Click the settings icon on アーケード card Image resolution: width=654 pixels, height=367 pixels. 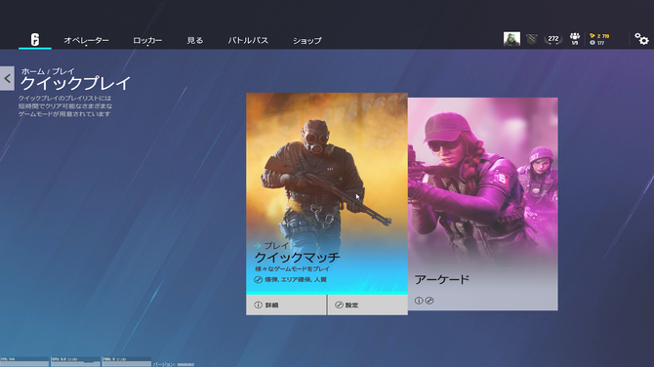tap(429, 301)
